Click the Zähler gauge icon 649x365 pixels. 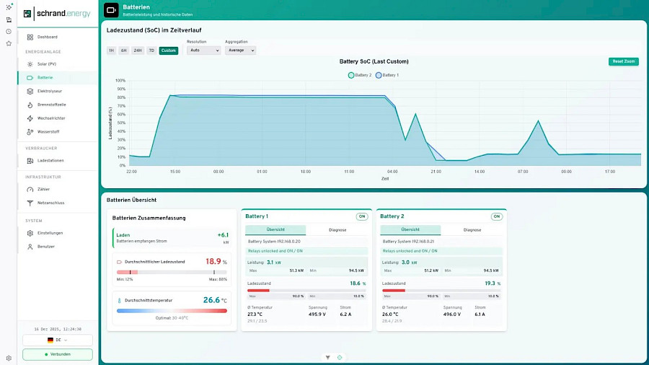pos(30,190)
